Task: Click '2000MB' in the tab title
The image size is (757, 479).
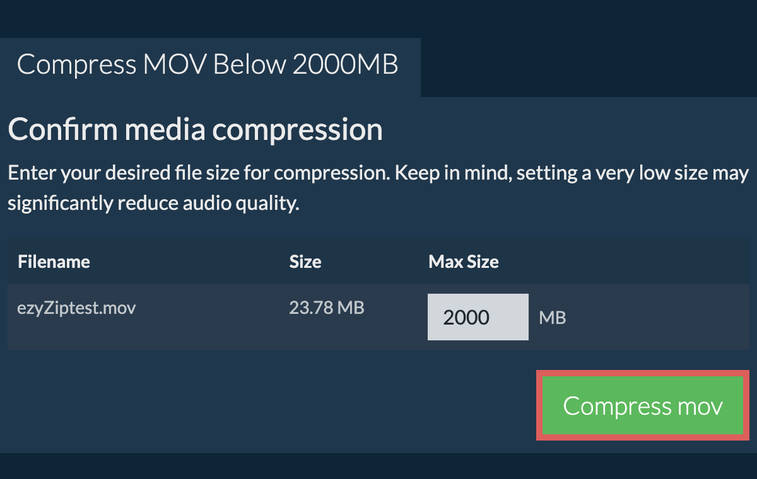Action: point(345,66)
